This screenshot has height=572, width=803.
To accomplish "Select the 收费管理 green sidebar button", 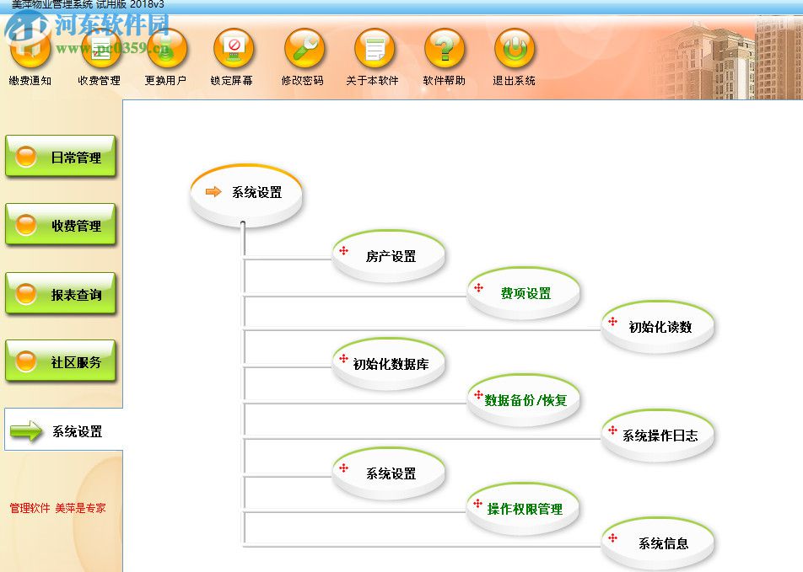I will click(61, 225).
